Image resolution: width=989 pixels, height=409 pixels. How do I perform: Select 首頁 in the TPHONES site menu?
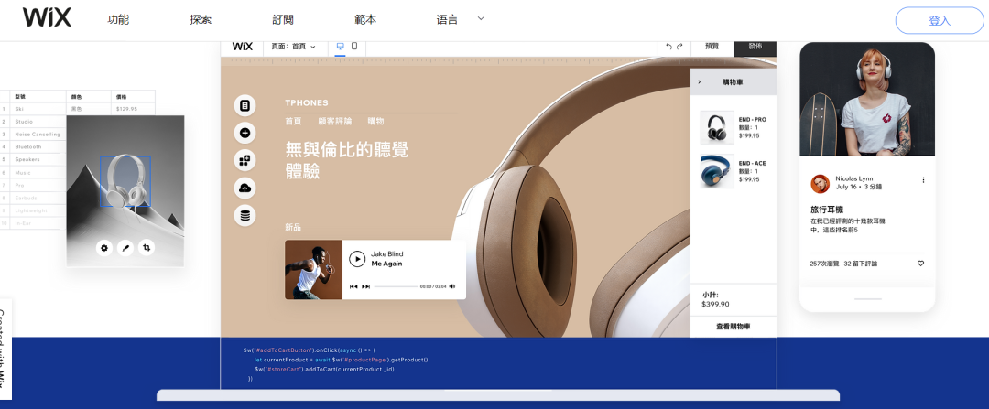pyautogui.click(x=293, y=121)
